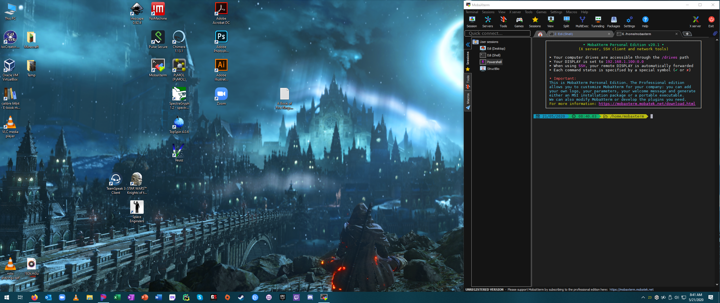The width and height of the screenshot is (720, 303).
Task: Open the Session toolbar button in MobaXterm
Action: (x=472, y=22)
